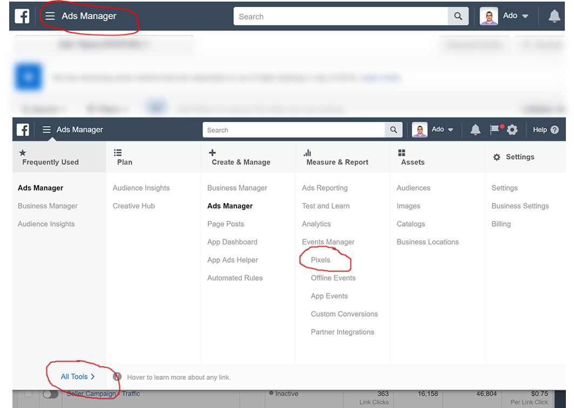Image resolution: width=574 pixels, height=408 pixels.
Task: Open App Ads Helper
Action: (x=232, y=260)
